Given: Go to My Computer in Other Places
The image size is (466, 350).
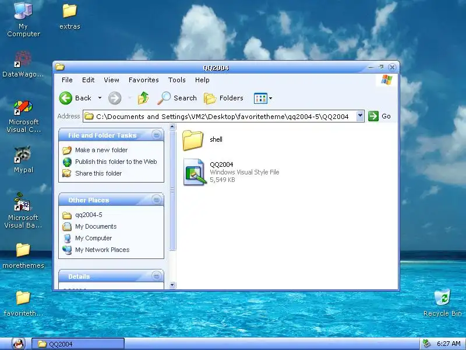Looking at the screenshot, I should click(x=93, y=238).
